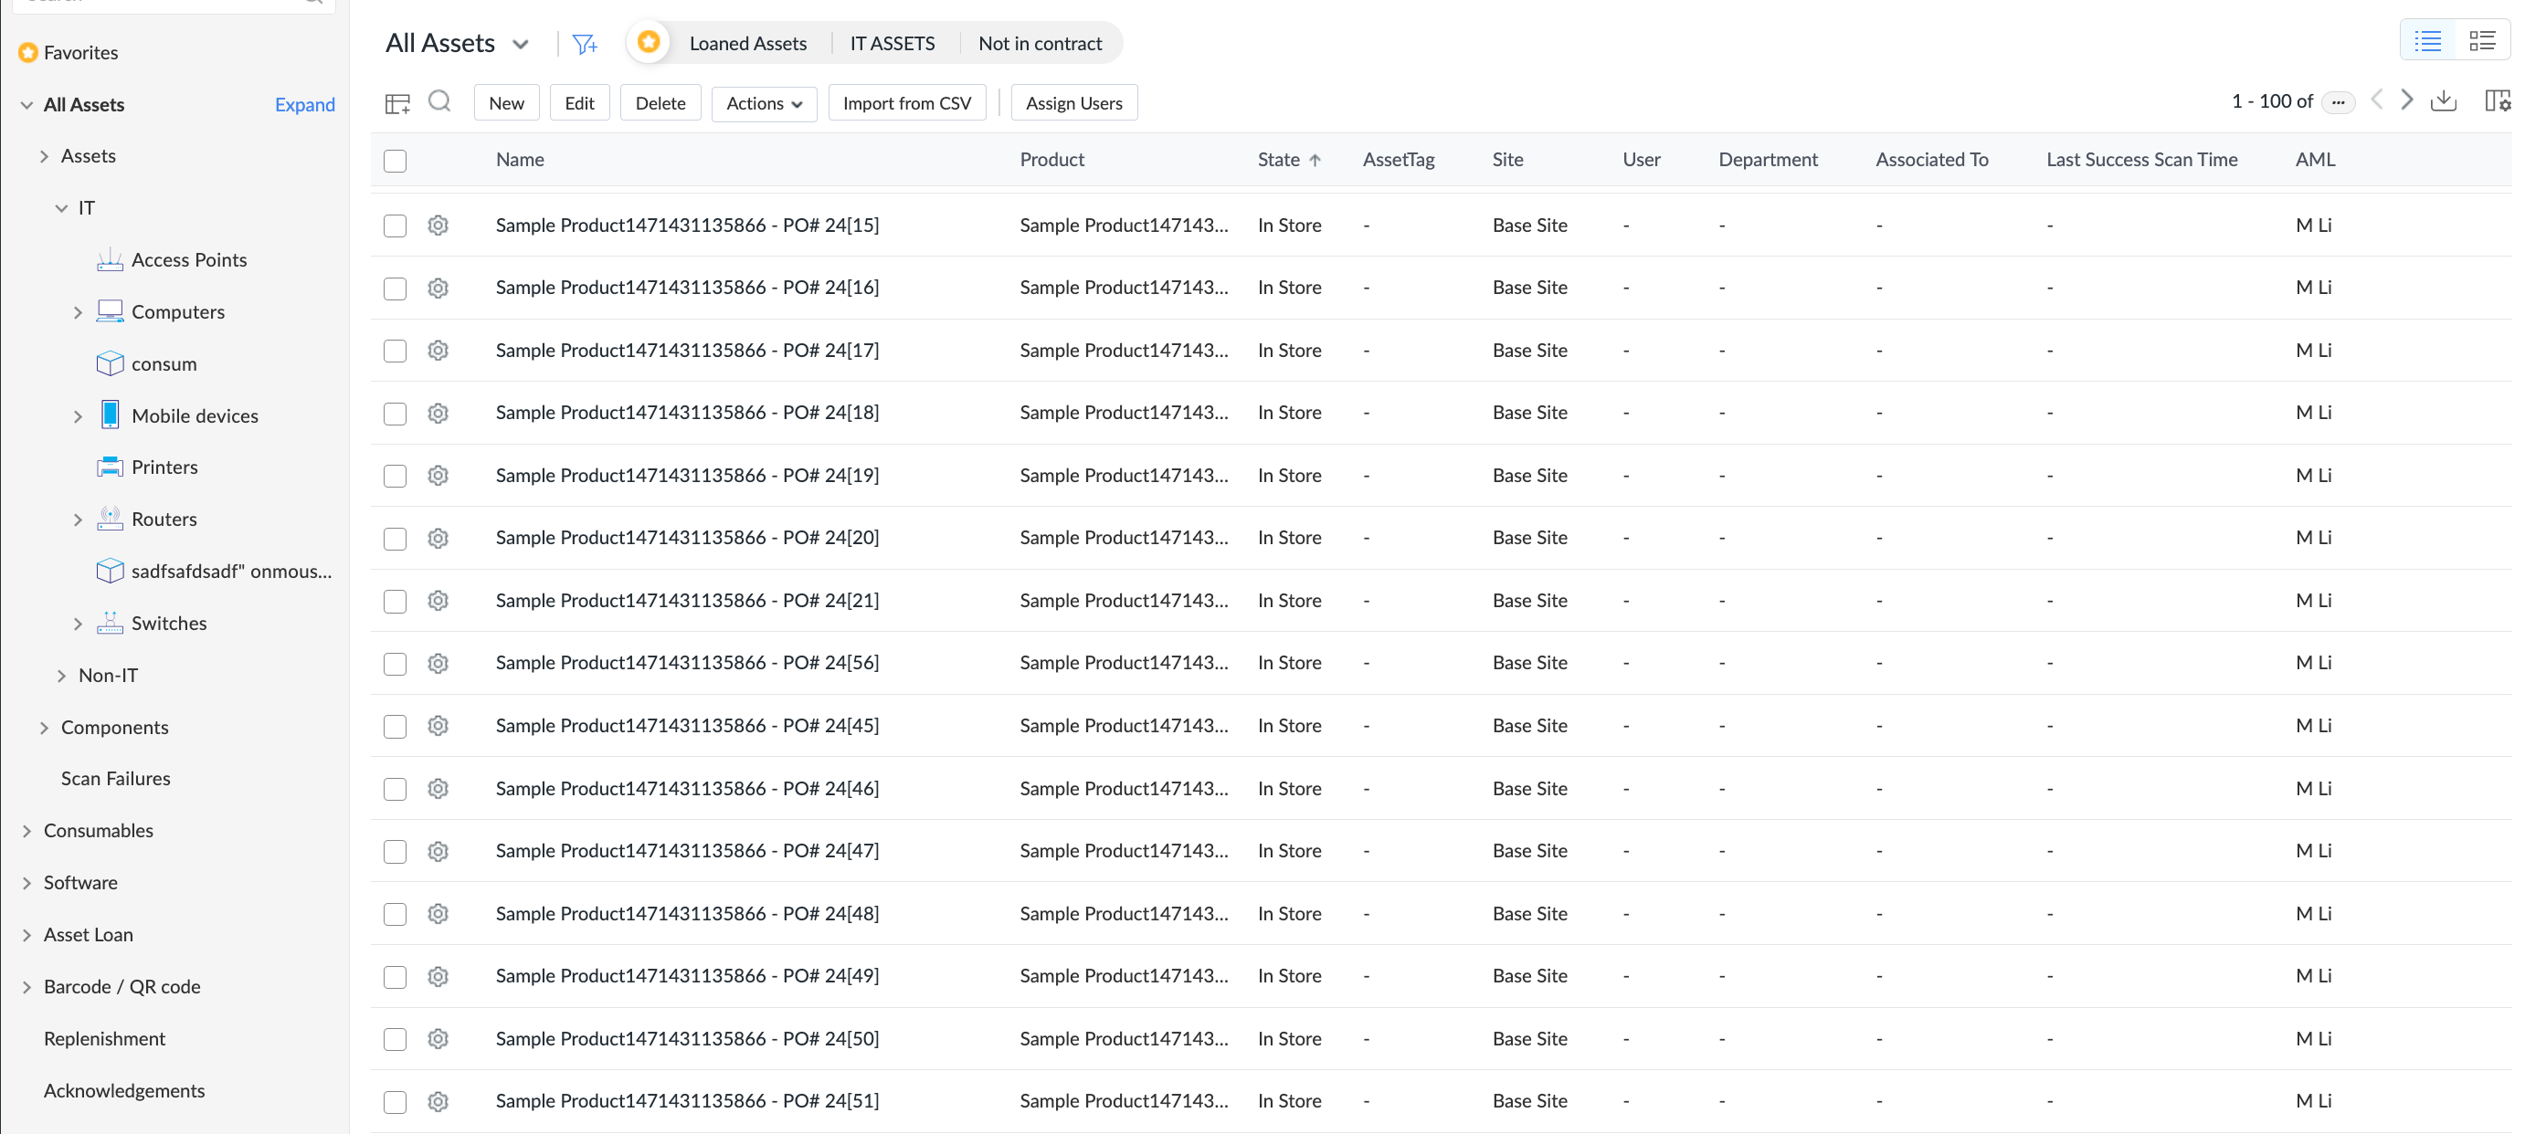Select the Loaned Assets filter tab
Screen dimensions: 2525x1134
(748, 43)
